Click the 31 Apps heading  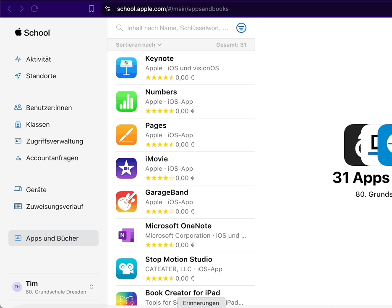(x=361, y=178)
